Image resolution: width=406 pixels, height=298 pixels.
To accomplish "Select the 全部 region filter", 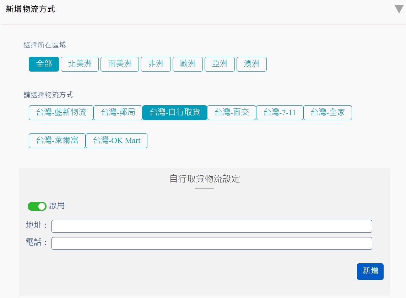I will 44,64.
